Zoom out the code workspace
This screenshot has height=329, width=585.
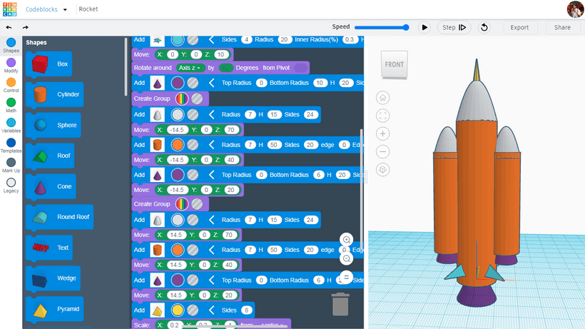347,258
